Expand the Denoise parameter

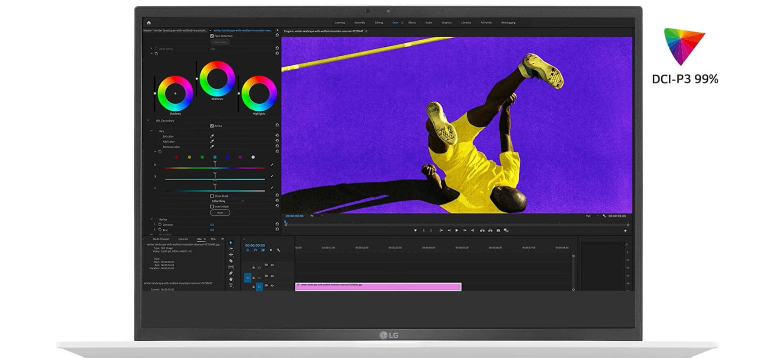tap(155, 225)
